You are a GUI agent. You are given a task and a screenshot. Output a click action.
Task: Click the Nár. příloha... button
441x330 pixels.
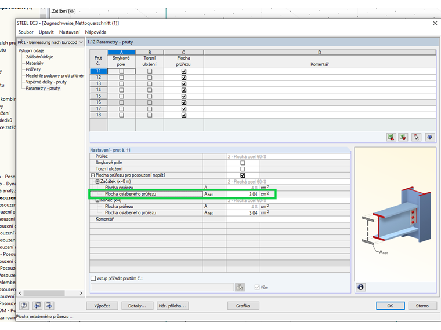(172, 306)
